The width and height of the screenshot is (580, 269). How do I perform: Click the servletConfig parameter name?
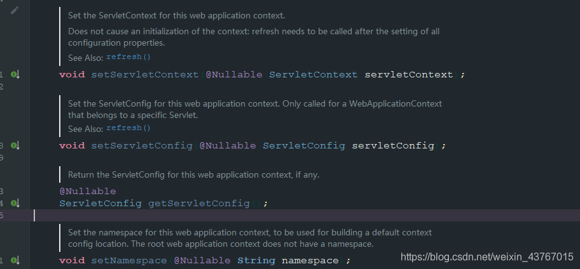(x=393, y=146)
